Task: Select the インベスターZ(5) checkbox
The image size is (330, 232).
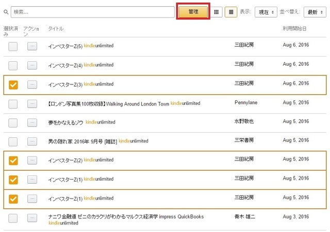Action: pos(13,46)
